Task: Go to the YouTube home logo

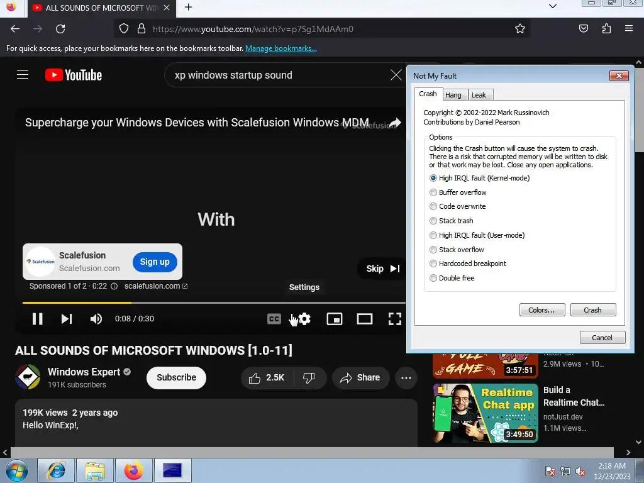Action: (74, 75)
